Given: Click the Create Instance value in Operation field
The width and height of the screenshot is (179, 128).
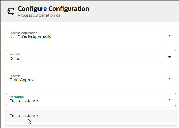Looking at the screenshot, I should pos(24,101).
